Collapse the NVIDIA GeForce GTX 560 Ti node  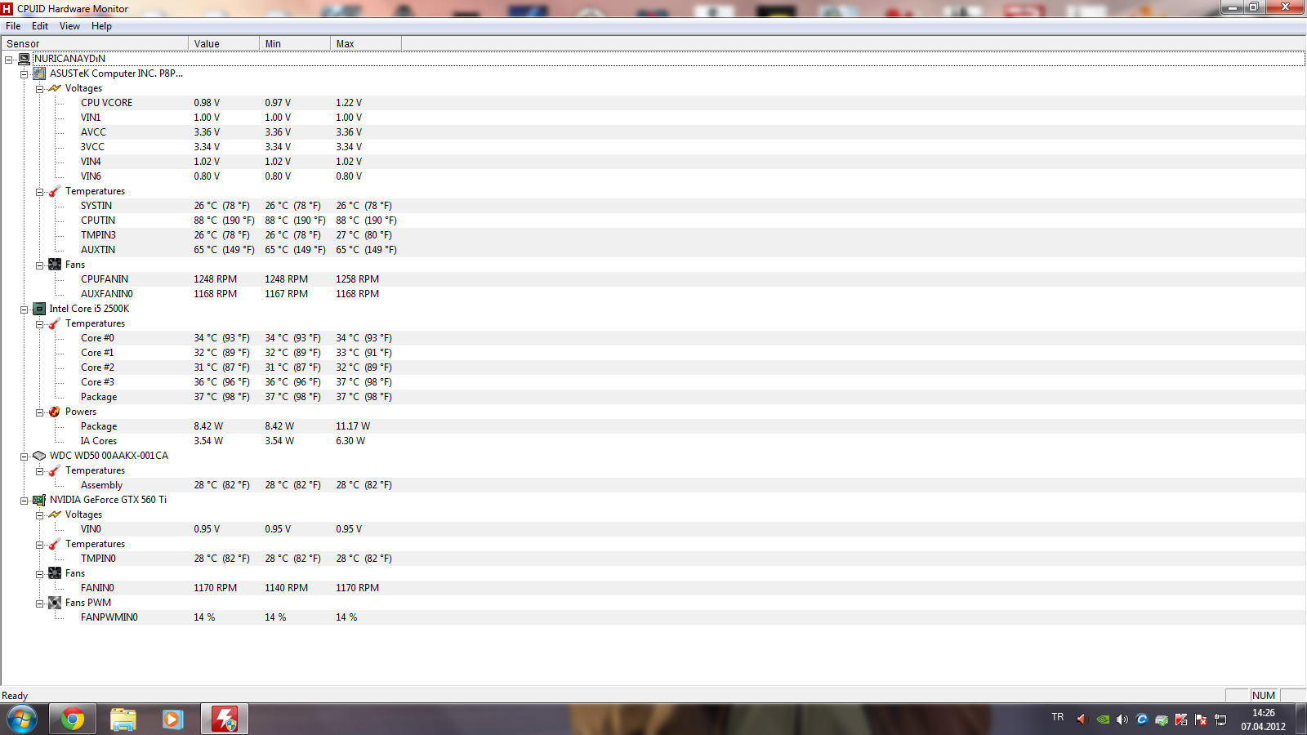point(25,501)
